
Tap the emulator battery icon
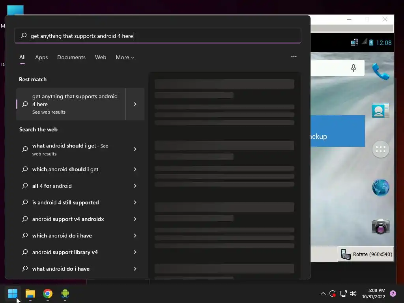point(371,43)
